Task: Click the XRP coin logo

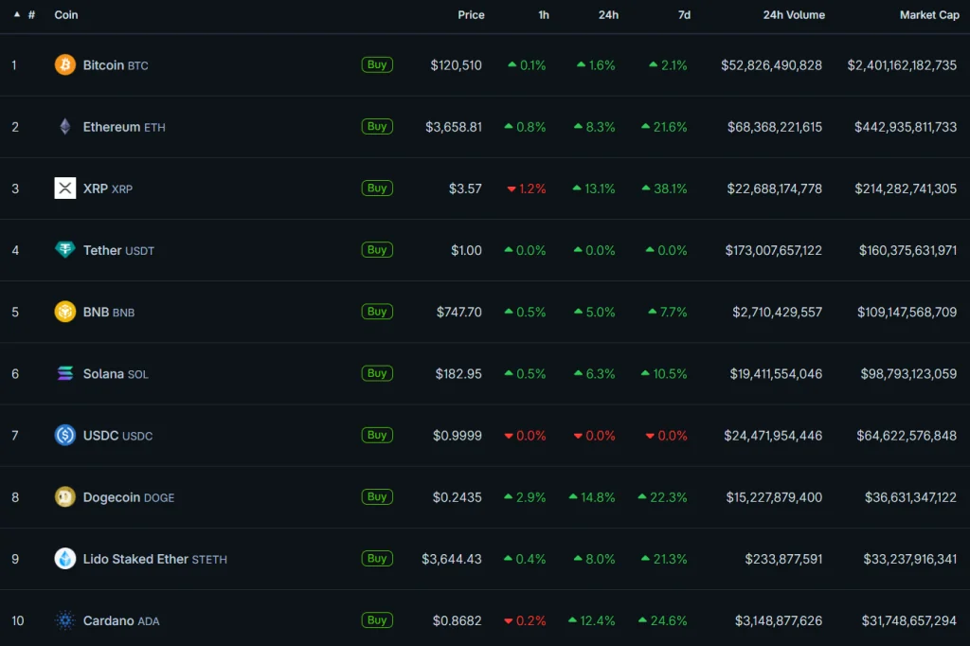Action: pos(65,188)
